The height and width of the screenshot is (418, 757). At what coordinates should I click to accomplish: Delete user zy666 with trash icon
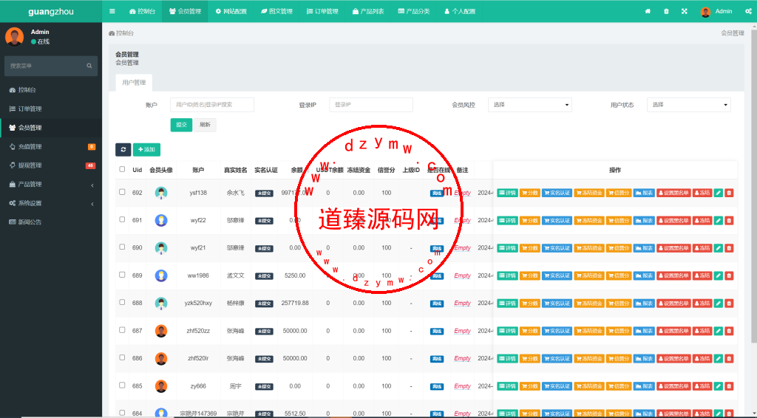(729, 386)
